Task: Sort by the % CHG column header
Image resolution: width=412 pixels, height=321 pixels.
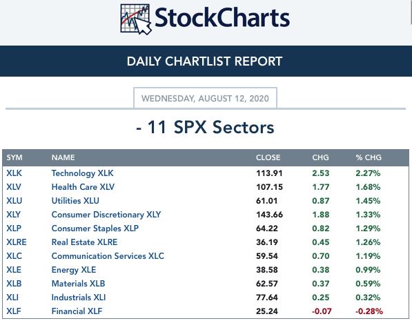Action: pyautogui.click(x=369, y=157)
